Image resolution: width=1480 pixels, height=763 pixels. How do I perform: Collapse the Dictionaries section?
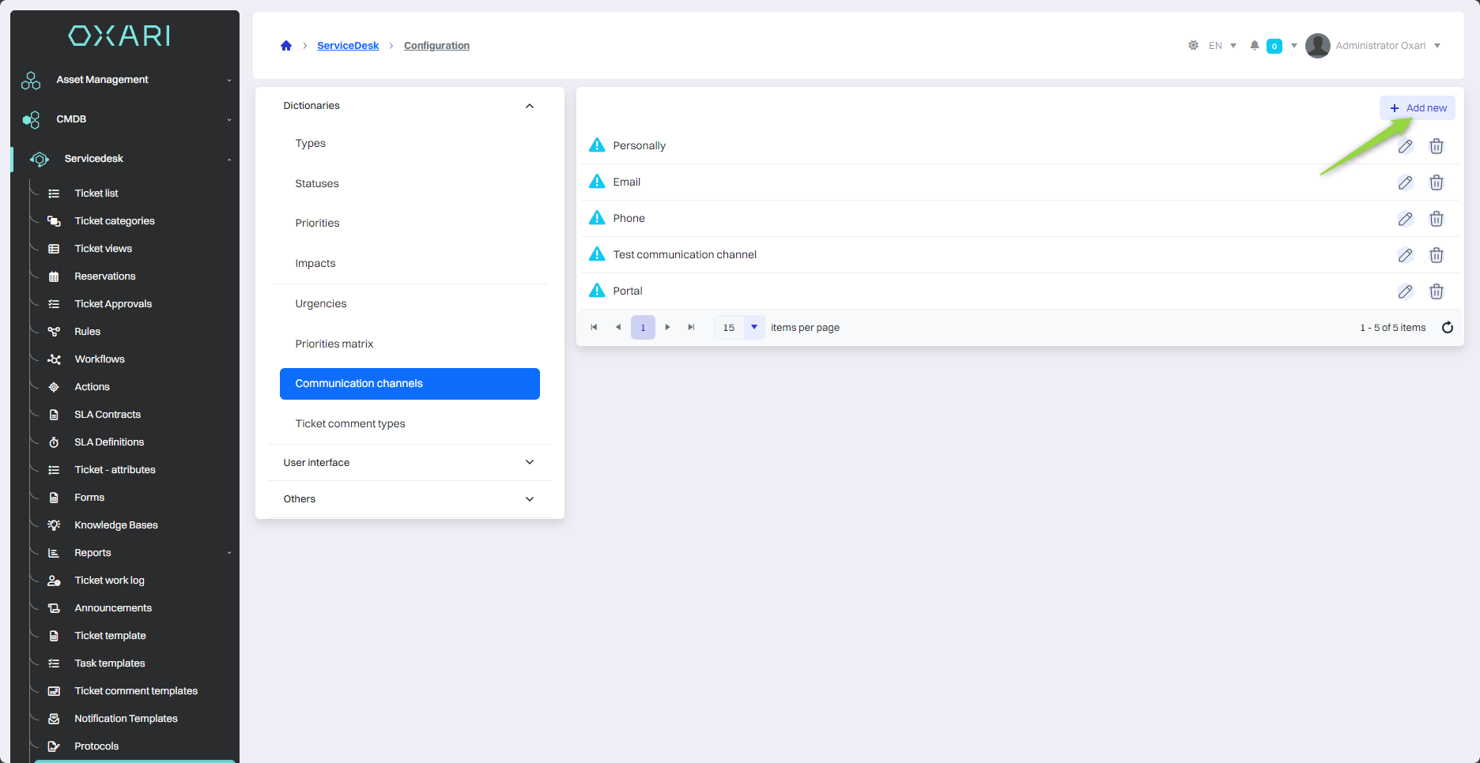530,106
